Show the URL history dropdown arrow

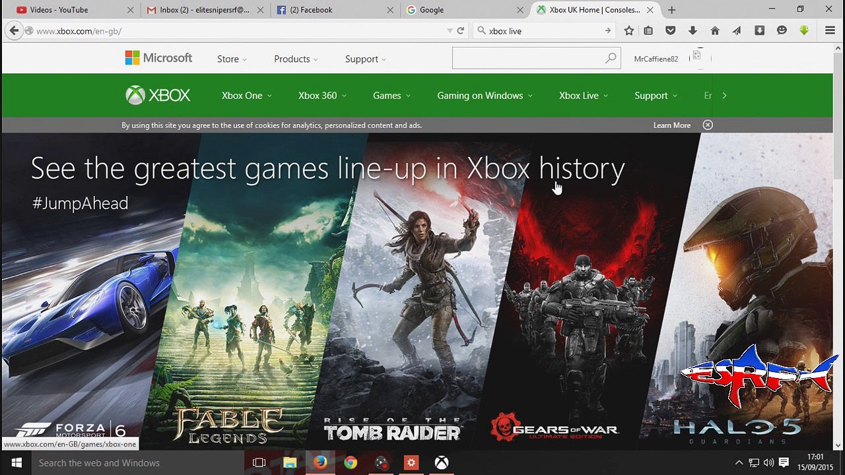tap(450, 30)
